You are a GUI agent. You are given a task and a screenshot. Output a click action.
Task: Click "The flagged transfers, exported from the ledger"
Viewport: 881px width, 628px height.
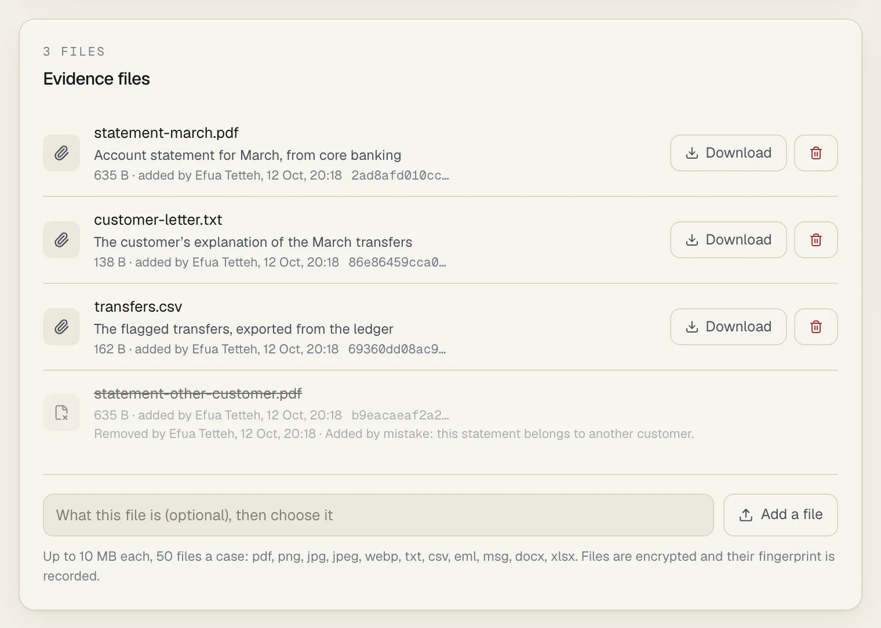point(243,329)
